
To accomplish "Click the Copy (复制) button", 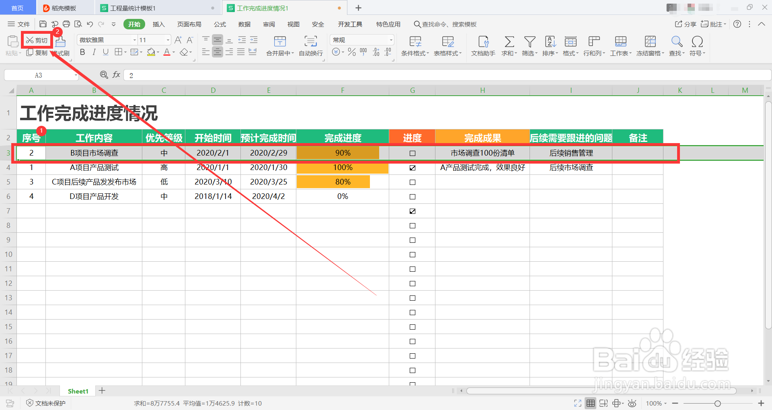I will (37, 53).
